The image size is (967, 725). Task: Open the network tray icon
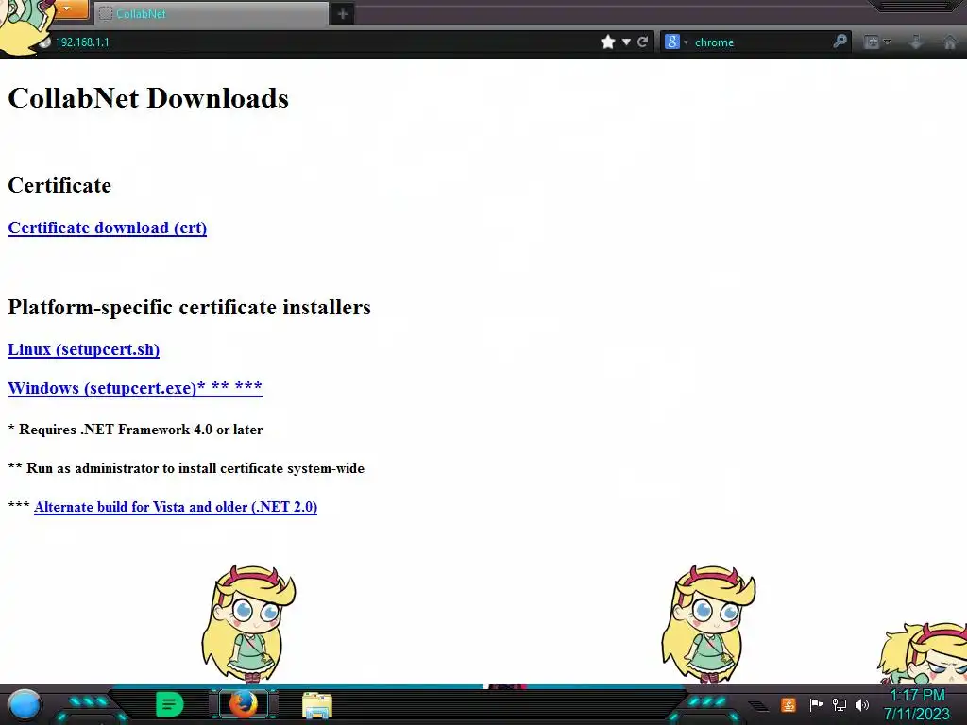[839, 704]
